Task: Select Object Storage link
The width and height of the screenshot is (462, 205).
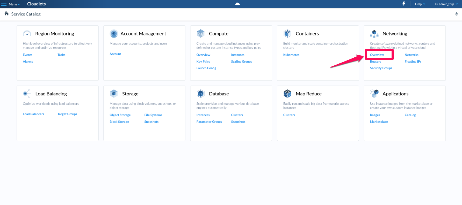Action: (x=120, y=115)
